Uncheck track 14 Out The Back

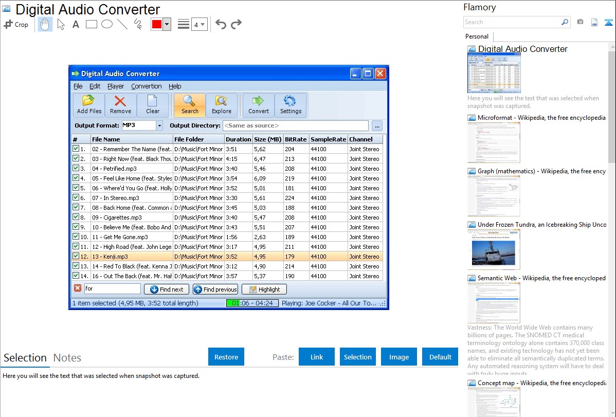click(x=76, y=276)
